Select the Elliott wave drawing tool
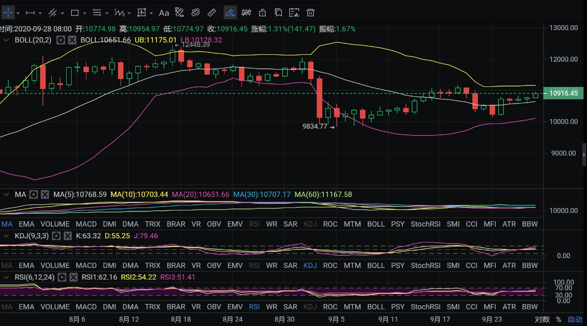 pyautogui.click(x=119, y=13)
